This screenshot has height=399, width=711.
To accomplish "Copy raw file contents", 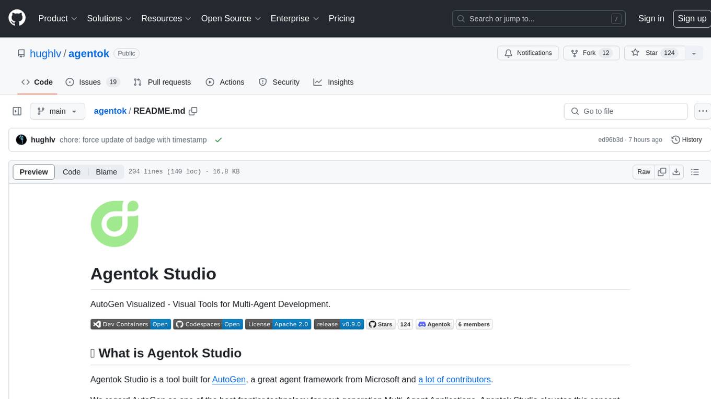I will point(662,172).
